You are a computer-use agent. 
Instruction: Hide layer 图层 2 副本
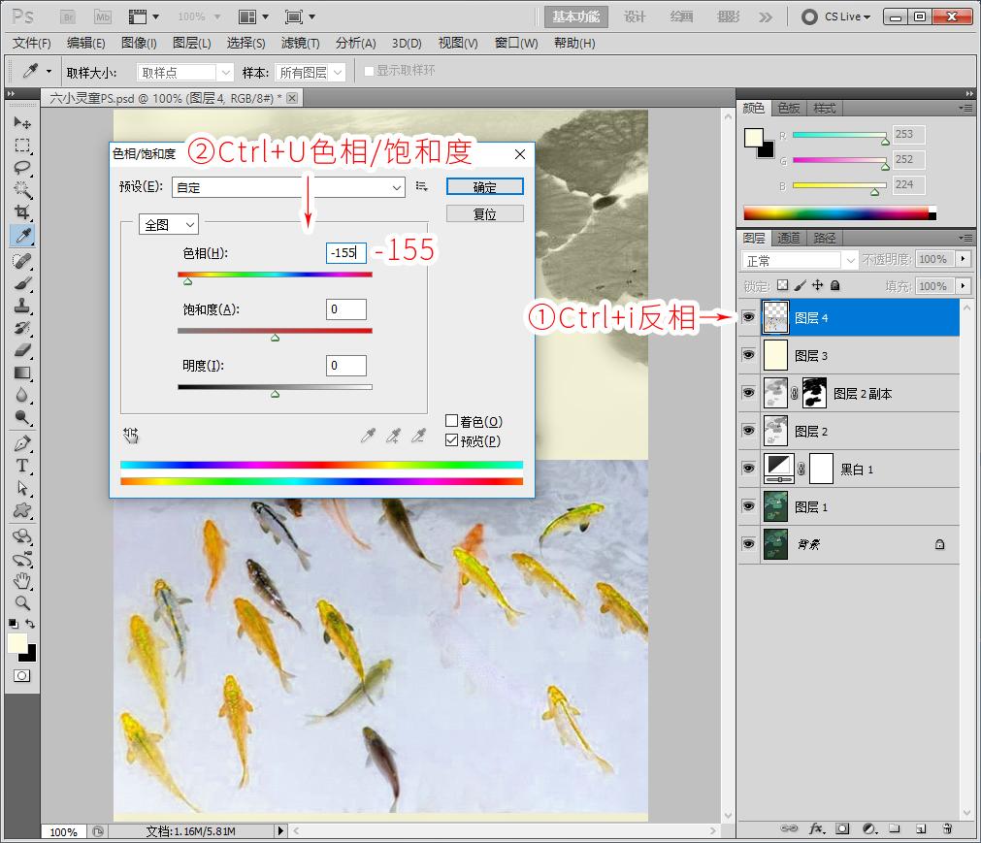(748, 393)
